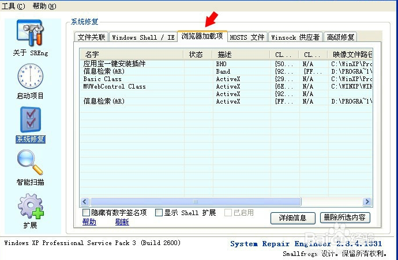The height and width of the screenshot is (260, 398).
Task: Click the 删除所选内容 button
Action: pyautogui.click(x=345, y=217)
